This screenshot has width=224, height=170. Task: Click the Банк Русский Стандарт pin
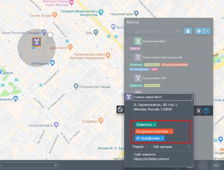click(44, 32)
